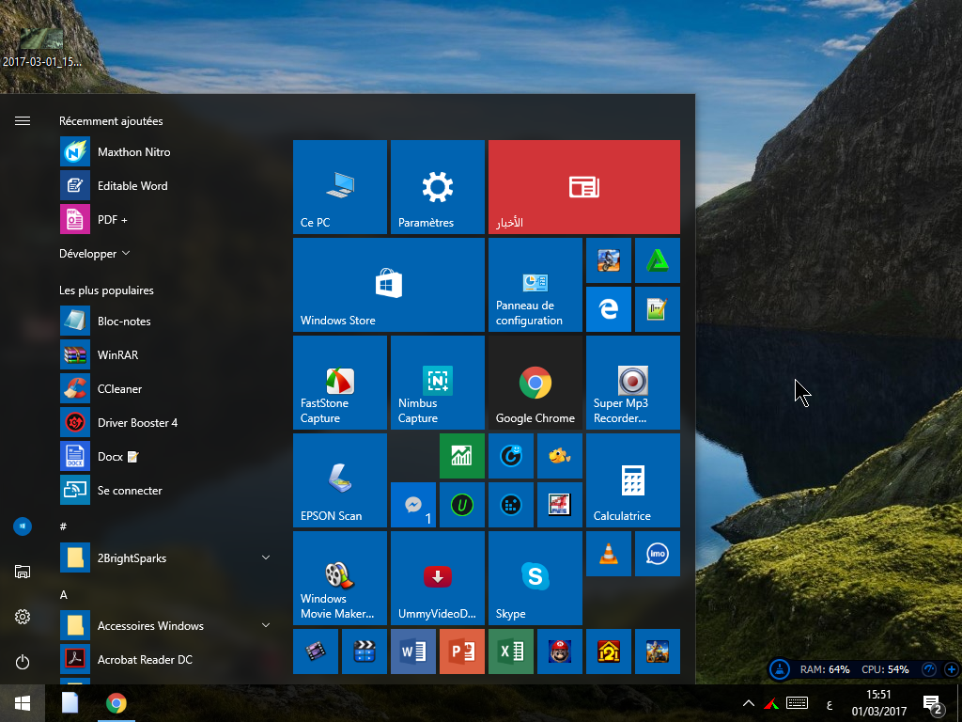Launch the PowerPoint tile
This screenshot has width=962, height=722.
[x=462, y=651]
